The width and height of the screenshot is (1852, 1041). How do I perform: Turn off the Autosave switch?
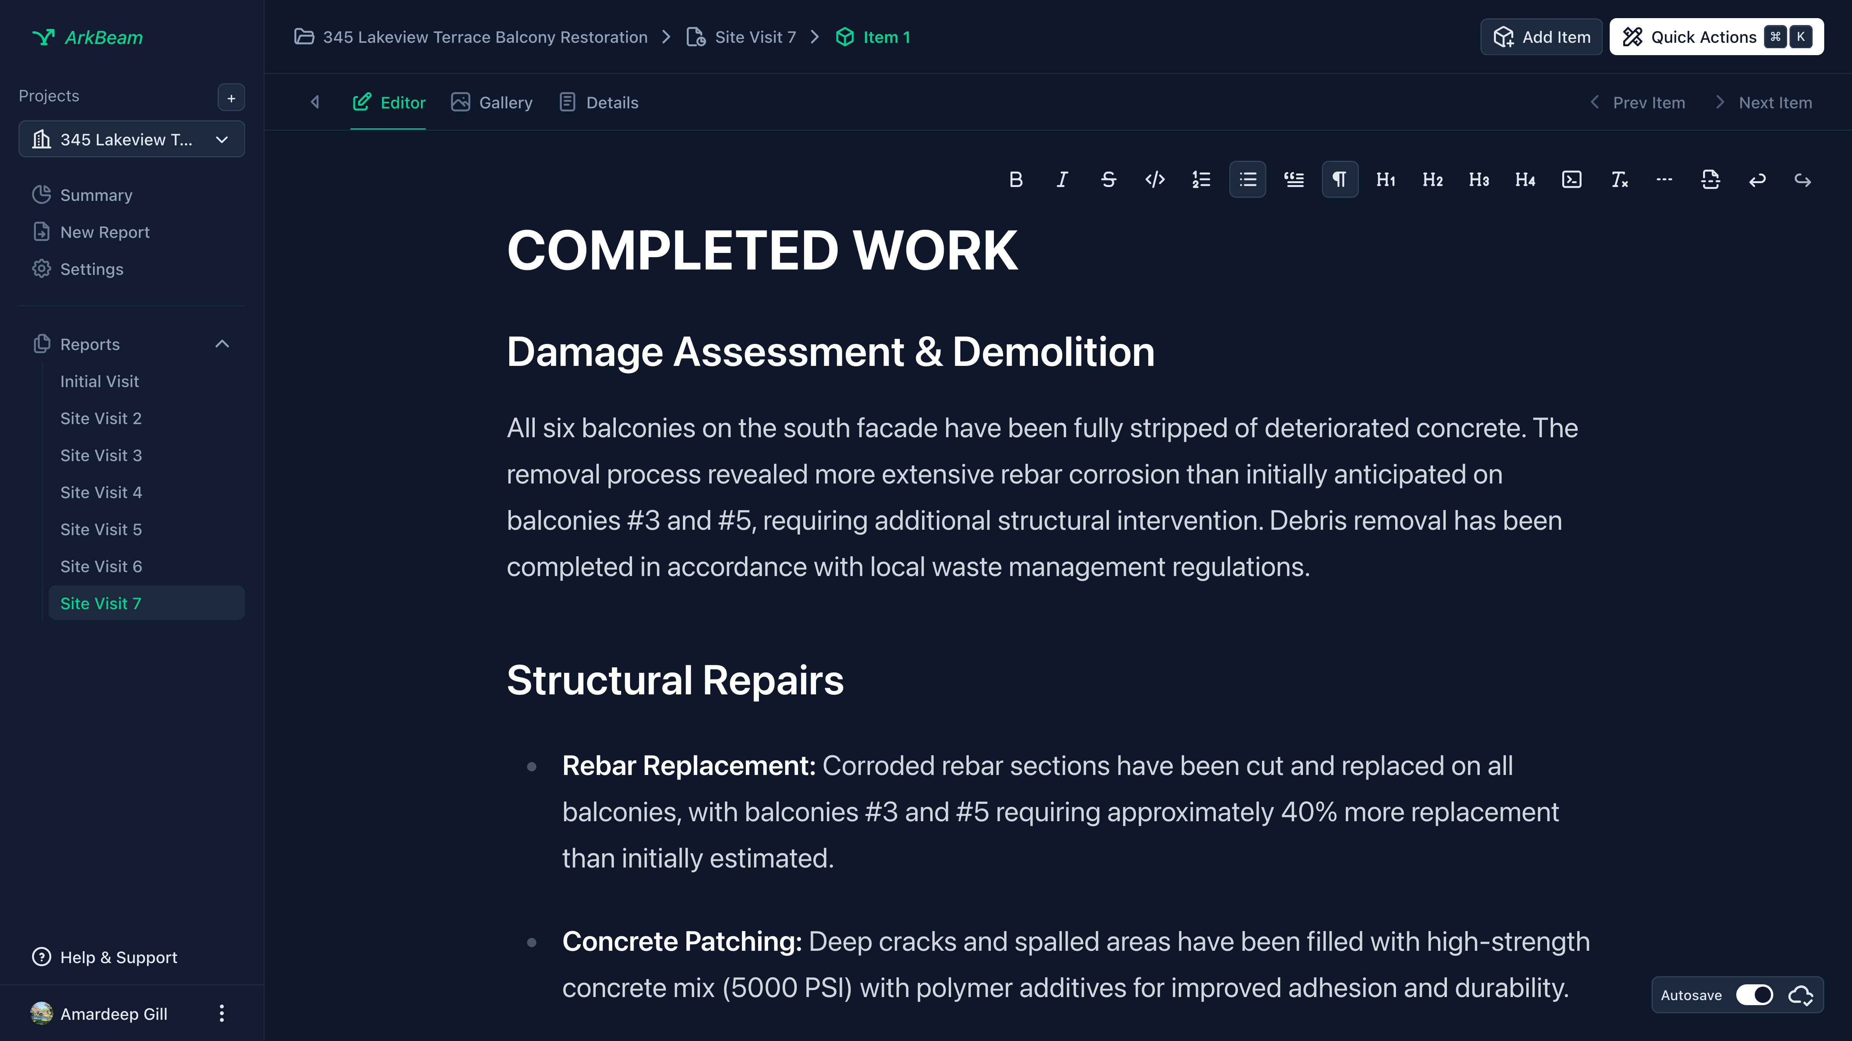pyautogui.click(x=1754, y=995)
